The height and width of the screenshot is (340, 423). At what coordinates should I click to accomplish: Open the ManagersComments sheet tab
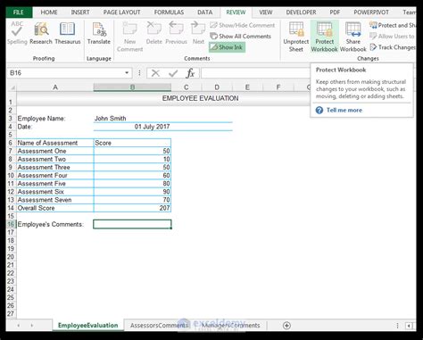pos(231,326)
